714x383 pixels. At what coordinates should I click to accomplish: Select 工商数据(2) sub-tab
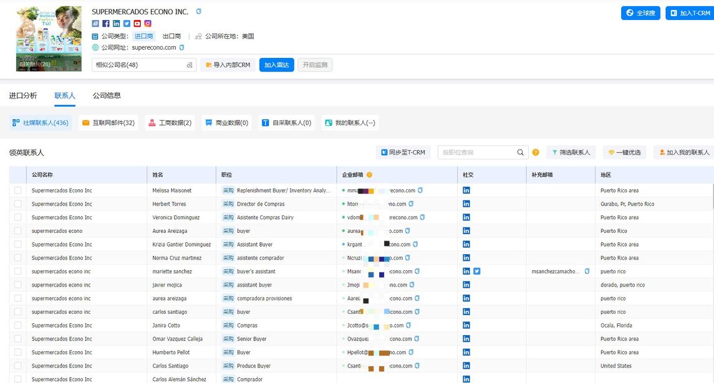170,123
